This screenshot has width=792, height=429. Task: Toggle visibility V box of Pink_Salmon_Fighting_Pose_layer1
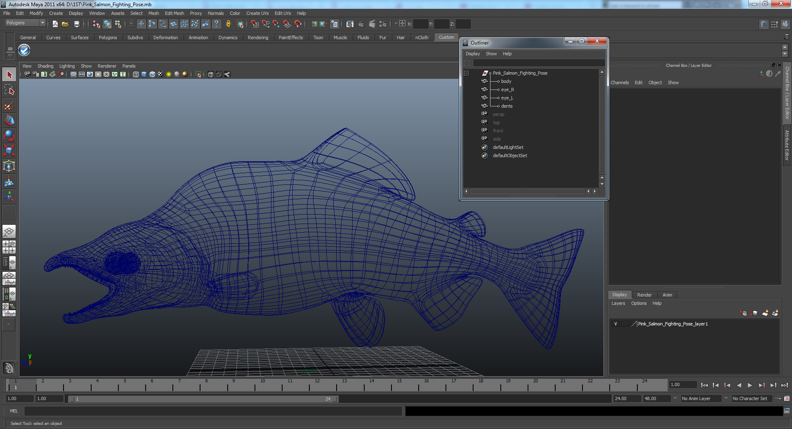pyautogui.click(x=615, y=324)
